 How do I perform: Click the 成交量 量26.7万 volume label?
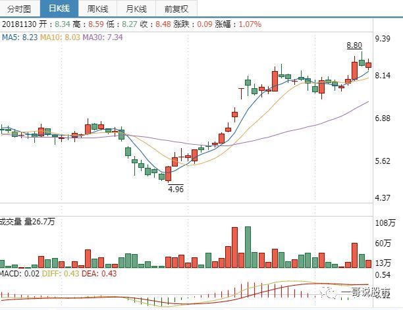27,221
